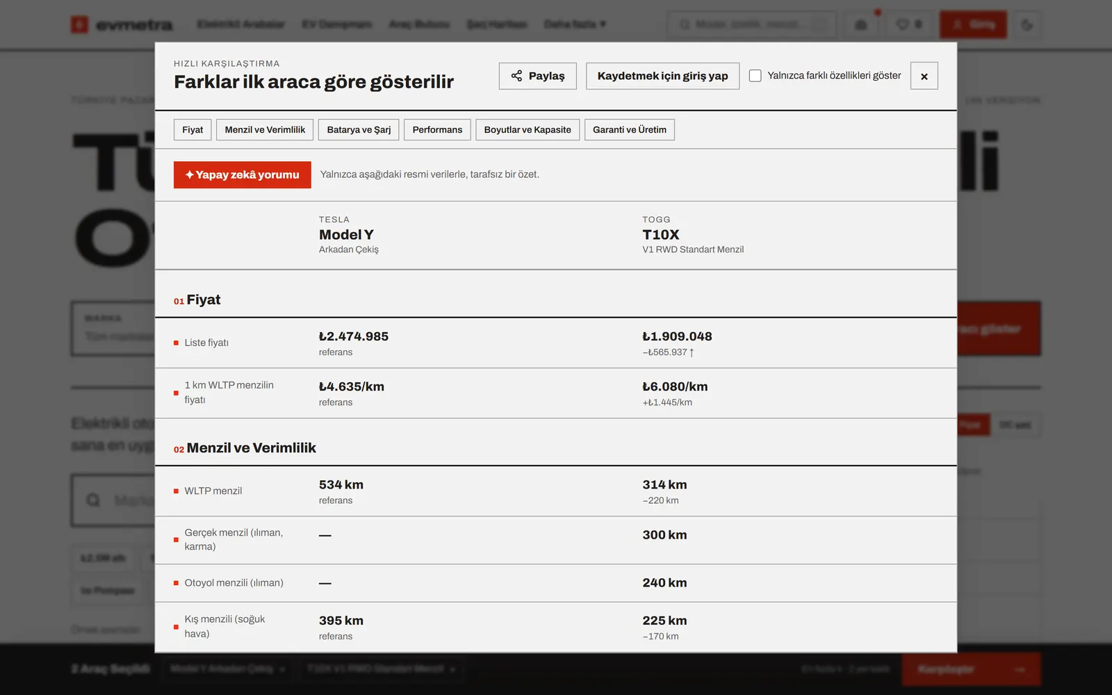
Task: Click the 'Liste fiyatı' row label
Action: click(x=206, y=343)
